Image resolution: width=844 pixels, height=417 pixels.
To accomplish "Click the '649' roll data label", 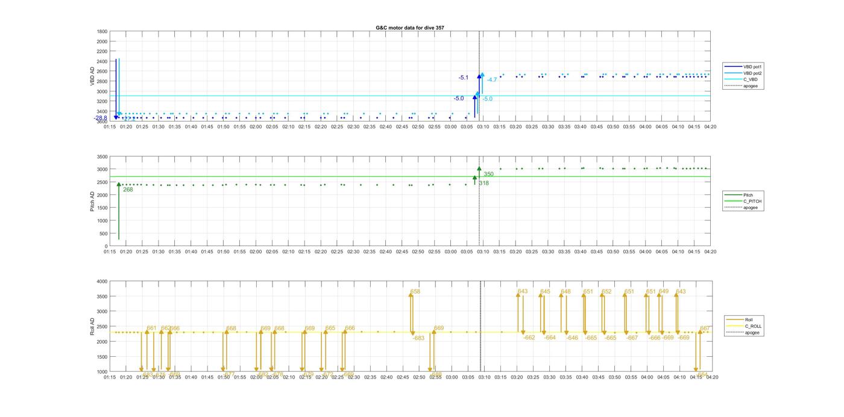I will click(663, 291).
